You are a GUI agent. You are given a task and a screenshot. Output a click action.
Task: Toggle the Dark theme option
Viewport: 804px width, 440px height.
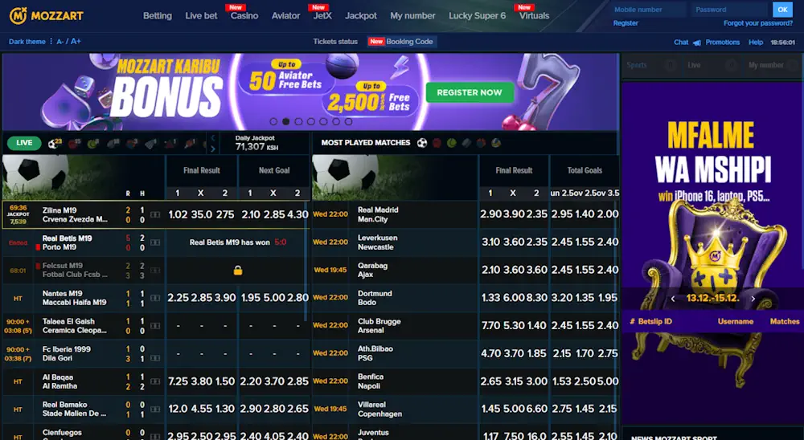(27, 42)
